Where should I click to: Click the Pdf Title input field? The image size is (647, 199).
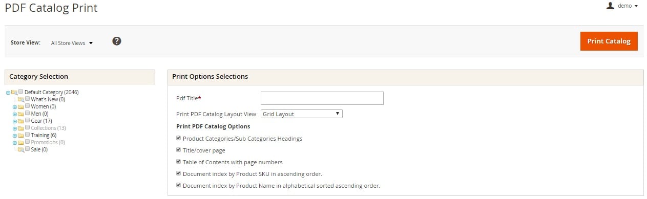pos(322,98)
